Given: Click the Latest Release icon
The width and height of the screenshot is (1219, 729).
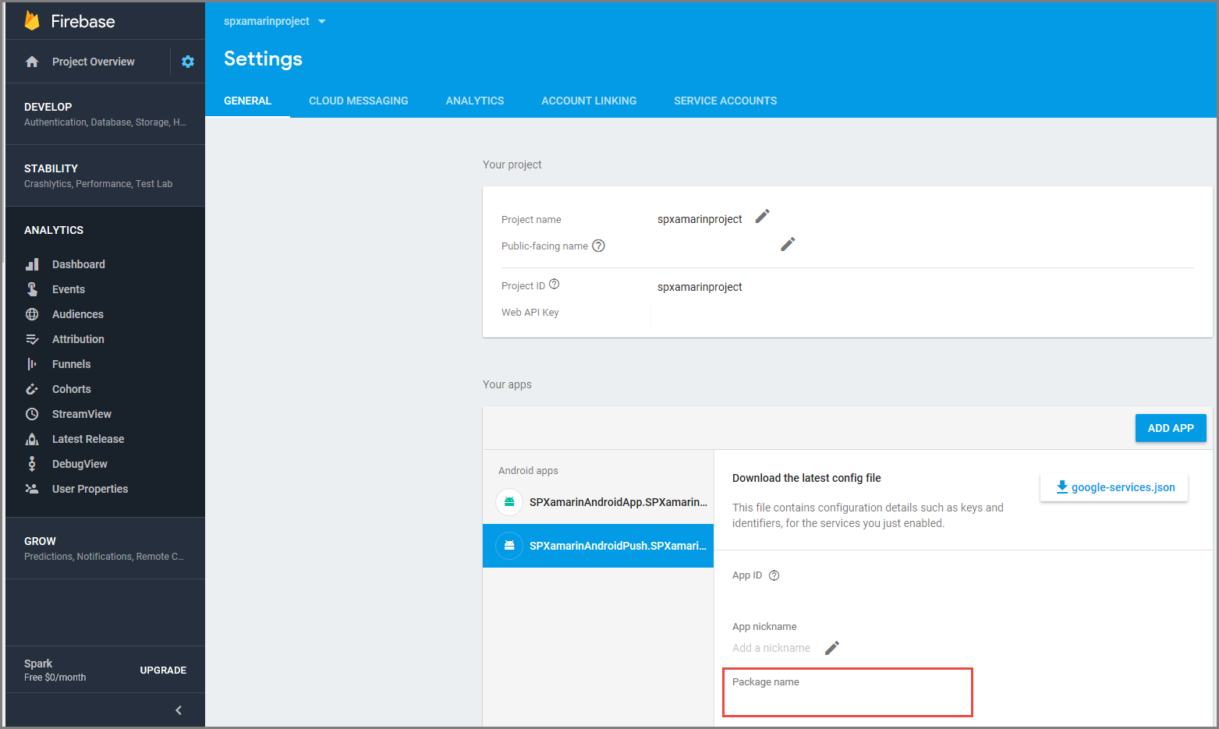Looking at the screenshot, I should click(x=32, y=439).
